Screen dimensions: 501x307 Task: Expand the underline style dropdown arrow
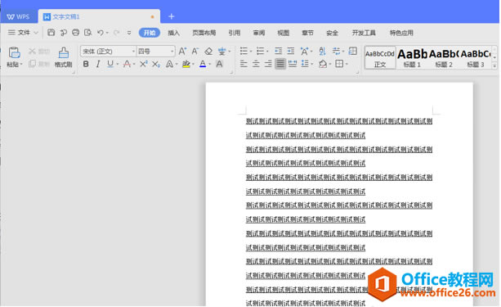pyautogui.click(x=118, y=65)
